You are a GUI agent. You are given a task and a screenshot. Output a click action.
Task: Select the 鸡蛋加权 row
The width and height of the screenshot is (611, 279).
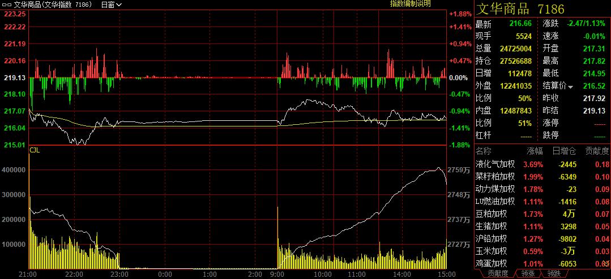(x=542, y=263)
